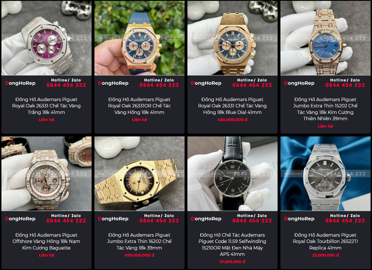Click the 25.000.000 đ price of Tourbillon

325,255
